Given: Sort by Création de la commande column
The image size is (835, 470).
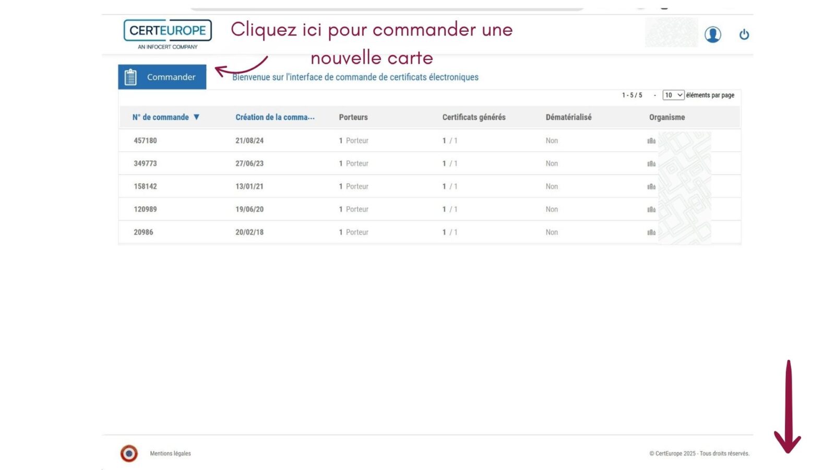Looking at the screenshot, I should (275, 117).
